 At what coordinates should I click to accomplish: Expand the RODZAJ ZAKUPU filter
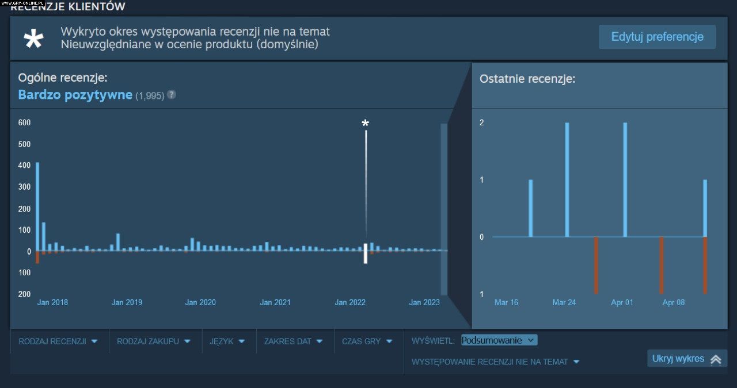pos(152,341)
